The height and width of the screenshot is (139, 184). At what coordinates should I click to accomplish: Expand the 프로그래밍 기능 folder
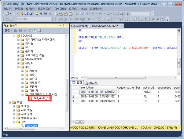[x=18, y=56]
